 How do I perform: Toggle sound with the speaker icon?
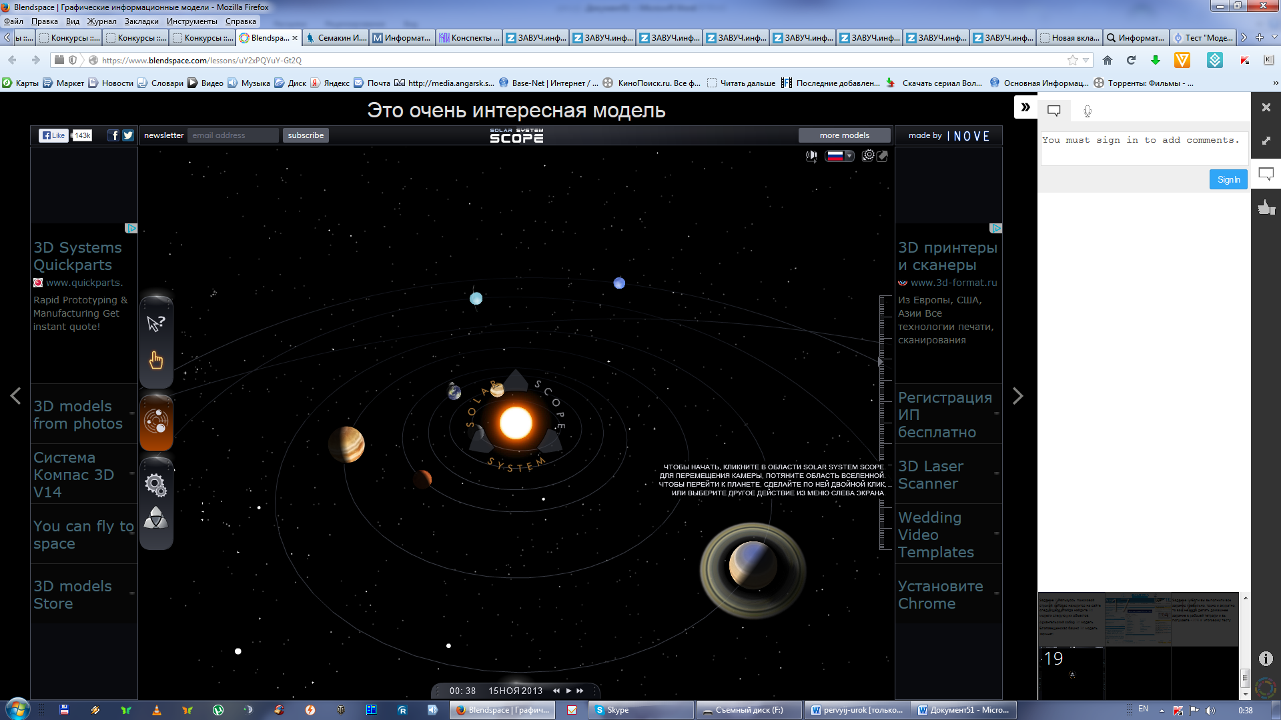pos(811,156)
